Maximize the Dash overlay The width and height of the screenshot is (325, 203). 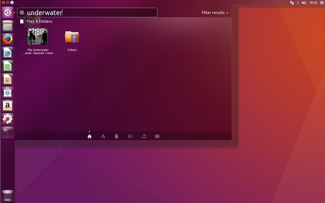(x=12, y=3)
